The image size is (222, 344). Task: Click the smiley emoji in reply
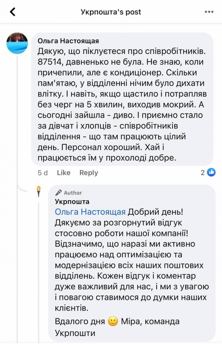pyautogui.click(x=113, y=322)
